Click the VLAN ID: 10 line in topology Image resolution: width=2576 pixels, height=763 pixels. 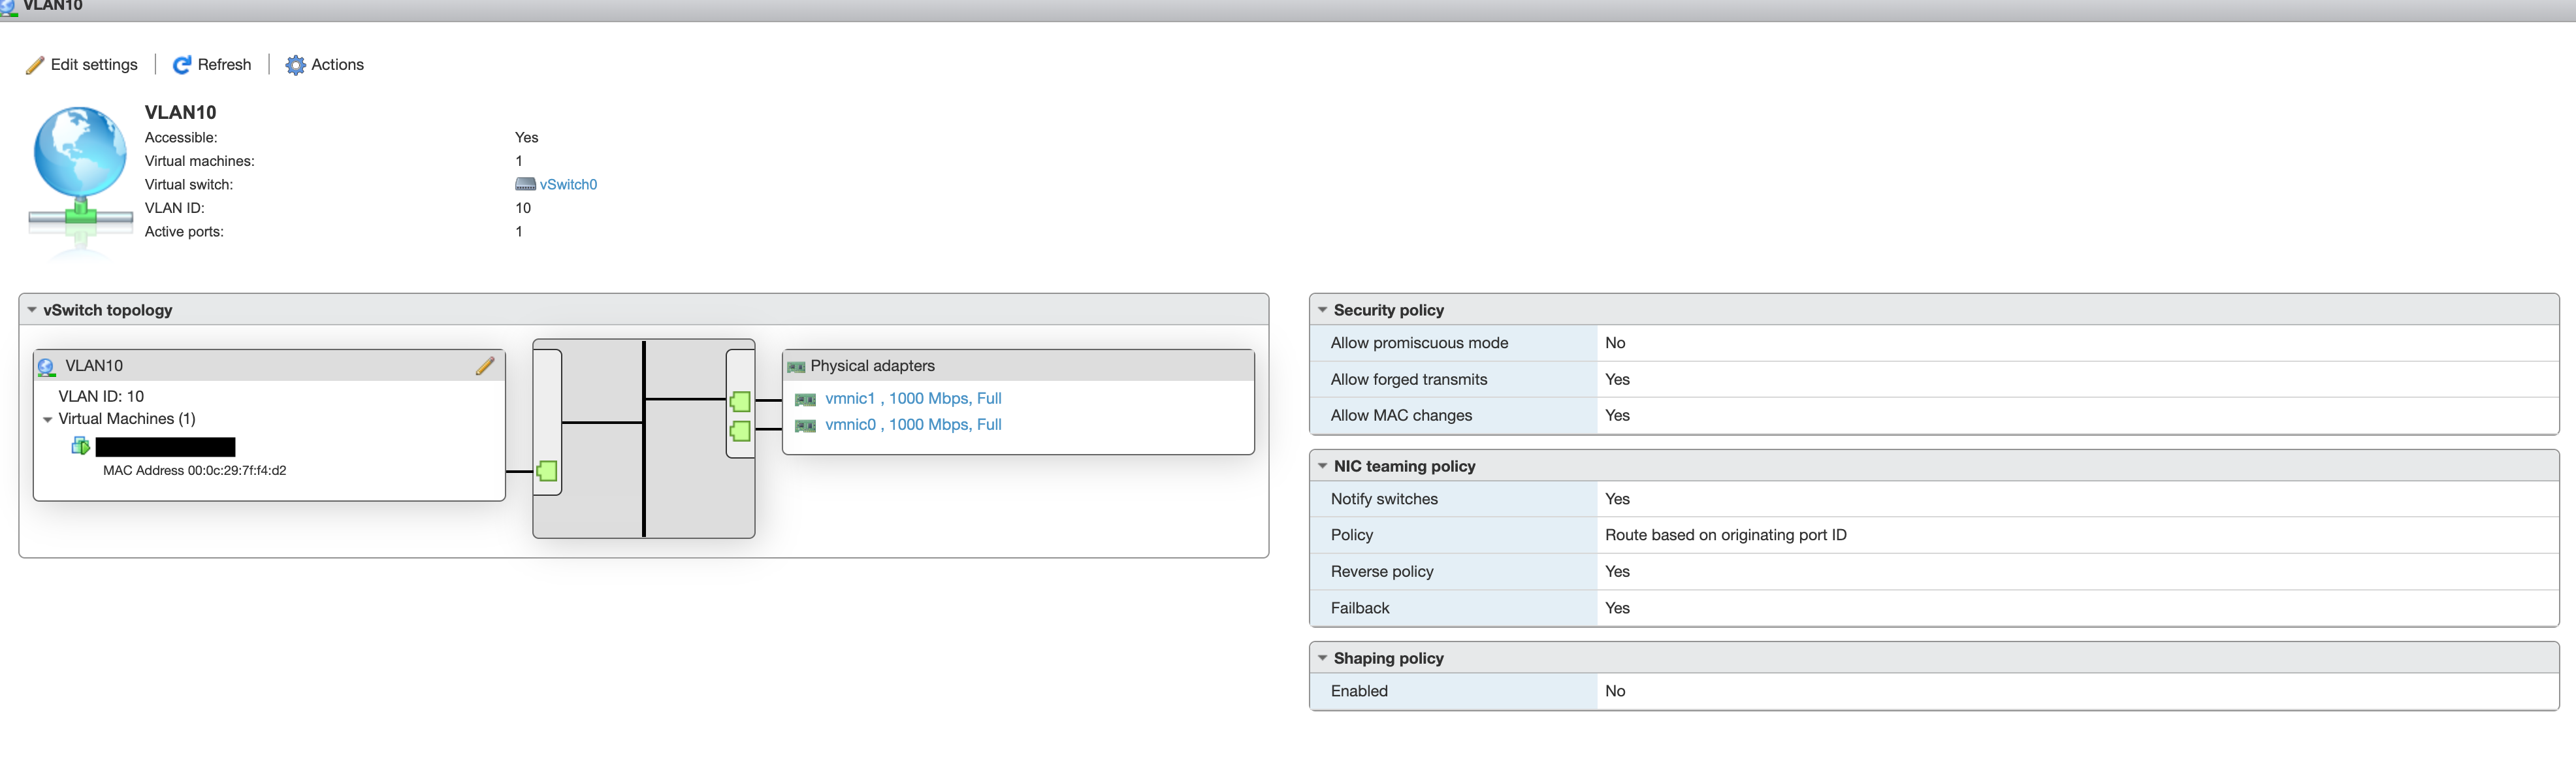tap(101, 397)
